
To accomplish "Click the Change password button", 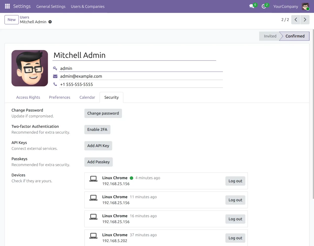I will [103, 113].
